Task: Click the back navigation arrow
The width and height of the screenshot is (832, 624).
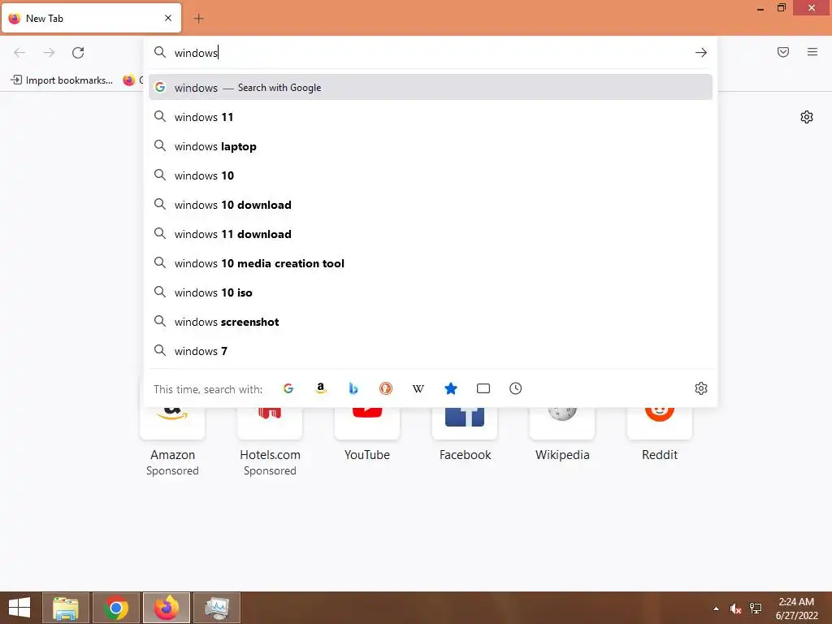Action: pyautogui.click(x=19, y=53)
